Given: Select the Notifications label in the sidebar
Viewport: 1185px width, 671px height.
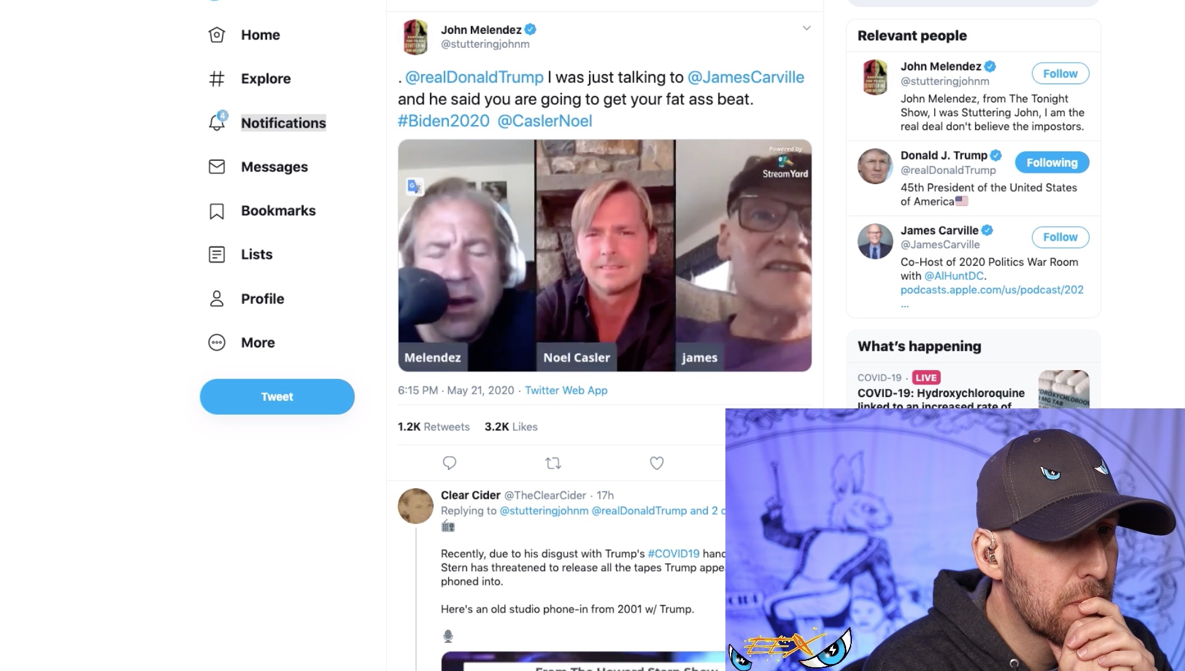Looking at the screenshot, I should [x=284, y=123].
